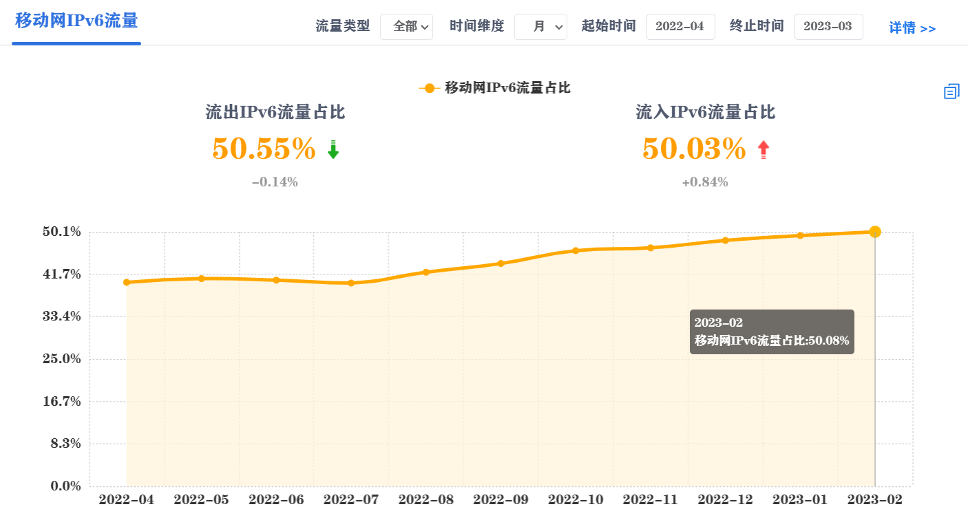
Task: Click the 2023-01 data point on line
Action: coord(800,235)
